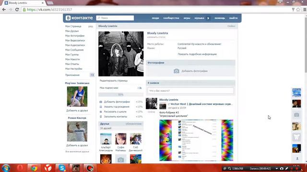Open "Моя Страница" in the left menu

click(73, 26)
